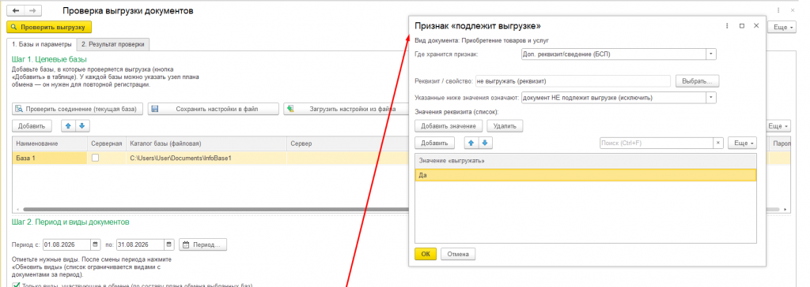Click Отмена to cancel the dialog
The width and height of the screenshot is (810, 287).
(458, 254)
